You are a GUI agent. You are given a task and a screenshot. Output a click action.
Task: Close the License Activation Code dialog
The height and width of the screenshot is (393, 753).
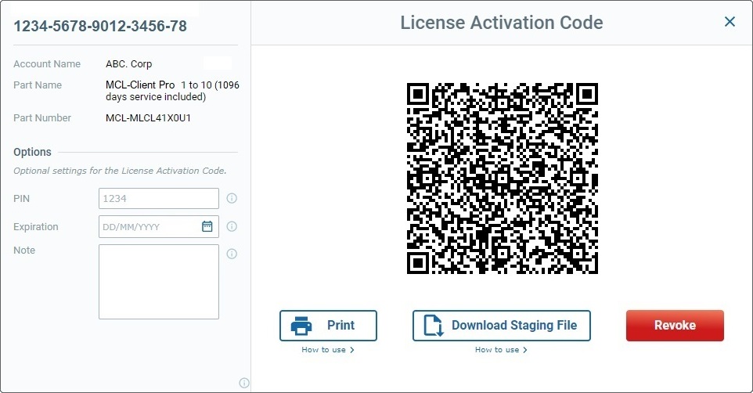(730, 22)
